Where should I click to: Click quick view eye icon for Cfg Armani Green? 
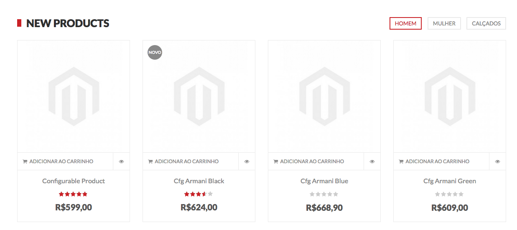pyautogui.click(x=497, y=162)
